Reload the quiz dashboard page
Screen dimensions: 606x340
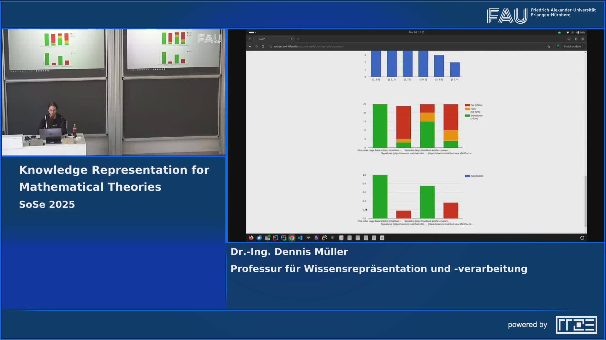coord(263,46)
